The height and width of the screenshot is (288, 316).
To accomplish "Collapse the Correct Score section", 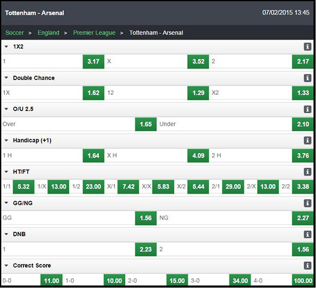I will (x=7, y=266).
